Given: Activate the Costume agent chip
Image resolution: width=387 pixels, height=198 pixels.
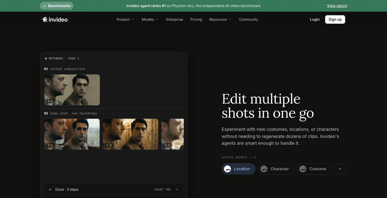Looking at the screenshot, I should 314,169.
